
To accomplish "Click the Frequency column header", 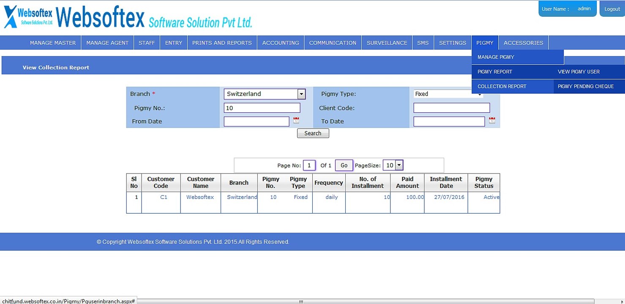I will [329, 182].
